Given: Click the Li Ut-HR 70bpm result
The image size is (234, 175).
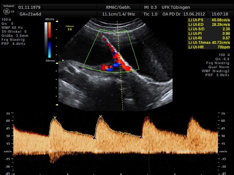Looking at the screenshot, I should [x=207, y=47].
